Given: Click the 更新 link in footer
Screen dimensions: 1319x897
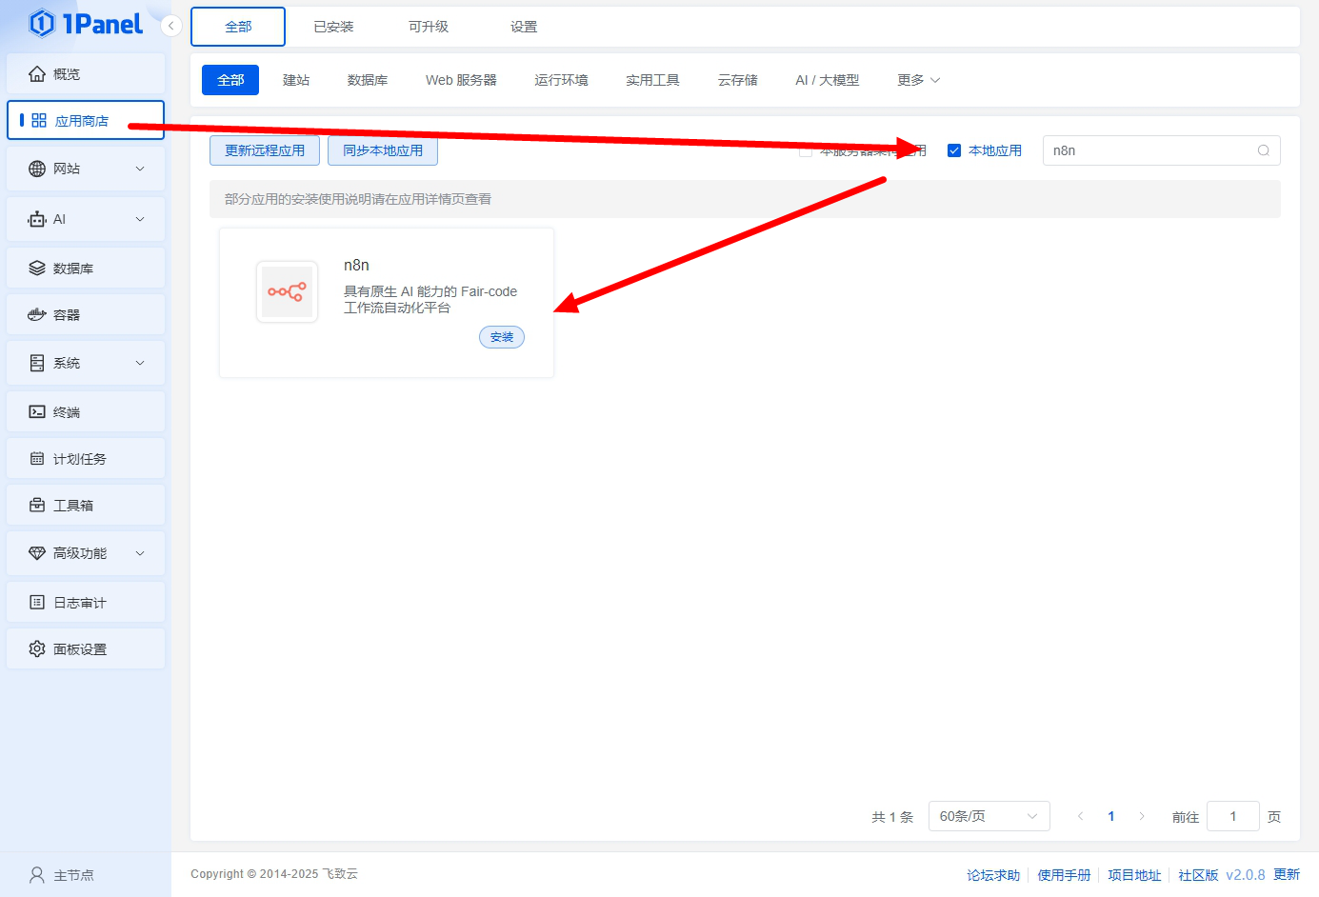Looking at the screenshot, I should 1287,874.
